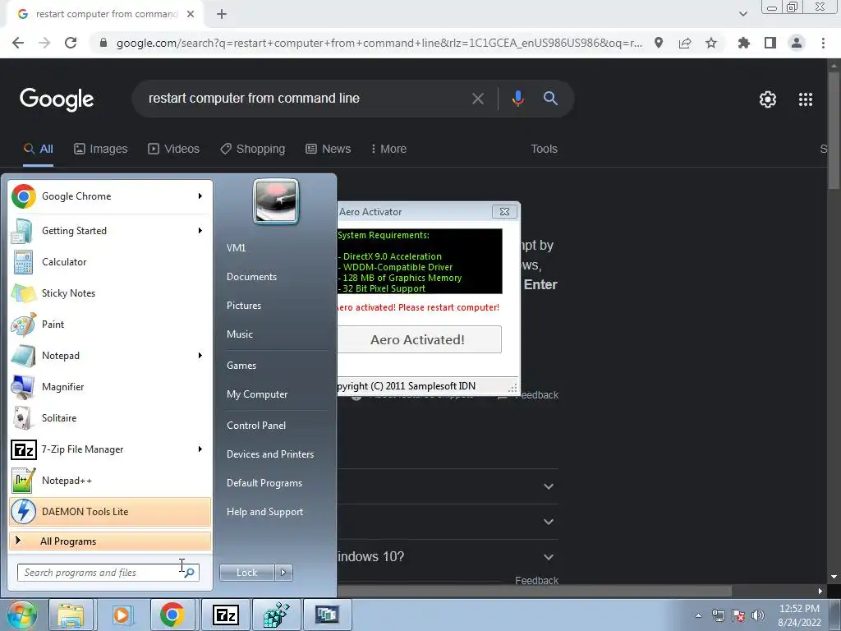Go back in Chrome
Image resolution: width=841 pixels, height=631 pixels.
(x=18, y=43)
